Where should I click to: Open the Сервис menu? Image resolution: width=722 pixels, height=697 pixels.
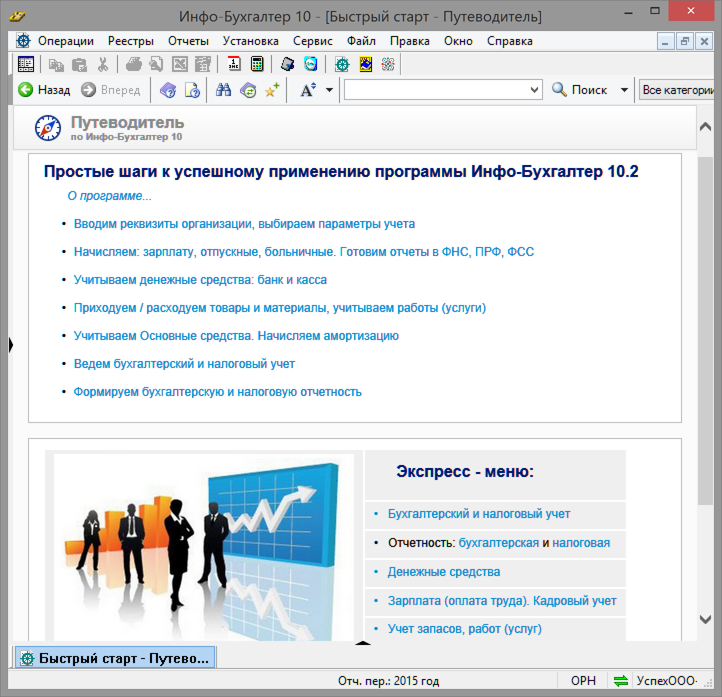point(313,41)
